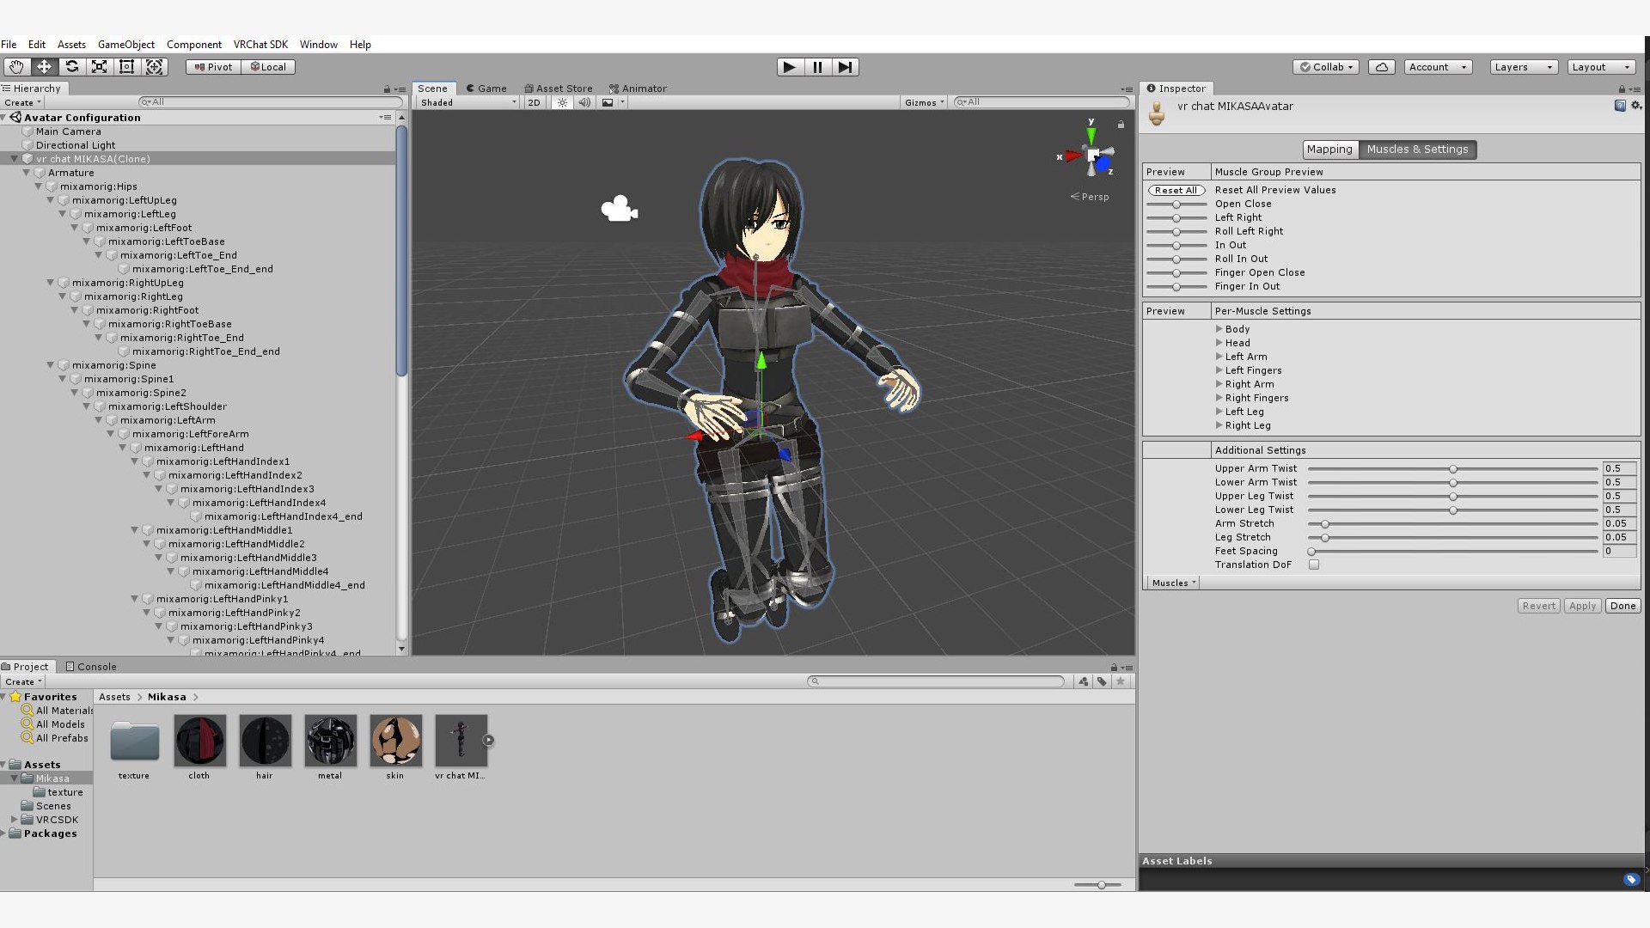The height and width of the screenshot is (928, 1650).
Task: Click Reset All preview values
Action: coord(1176,191)
